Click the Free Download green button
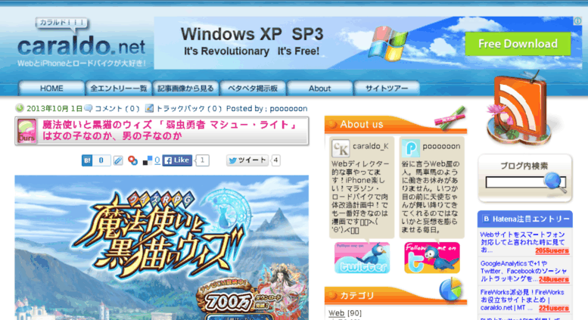588x320 pixels. 518,44
